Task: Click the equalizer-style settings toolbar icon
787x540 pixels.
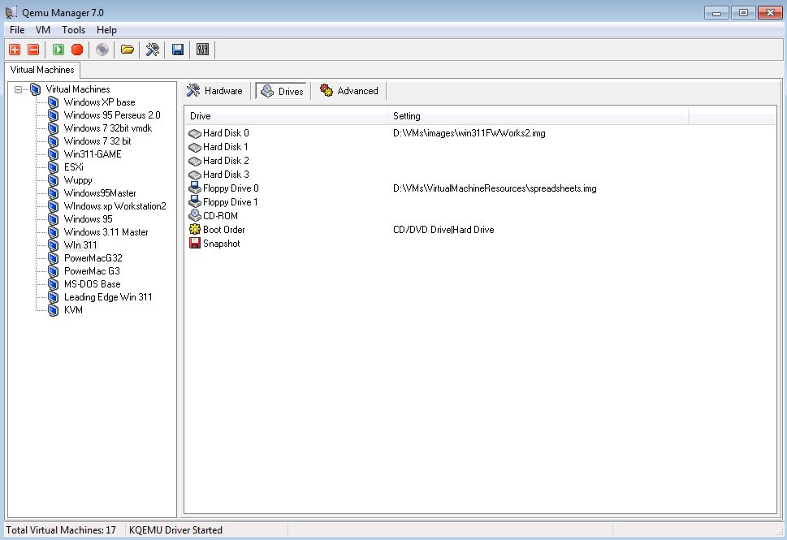Action: click(201, 50)
